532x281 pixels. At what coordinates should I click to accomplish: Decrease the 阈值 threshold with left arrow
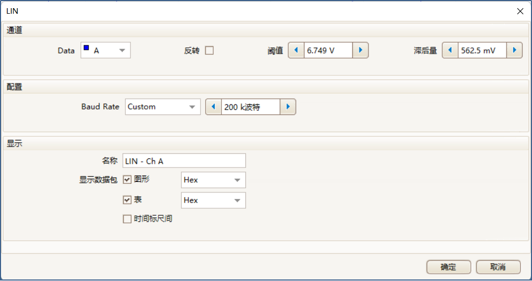coord(296,50)
